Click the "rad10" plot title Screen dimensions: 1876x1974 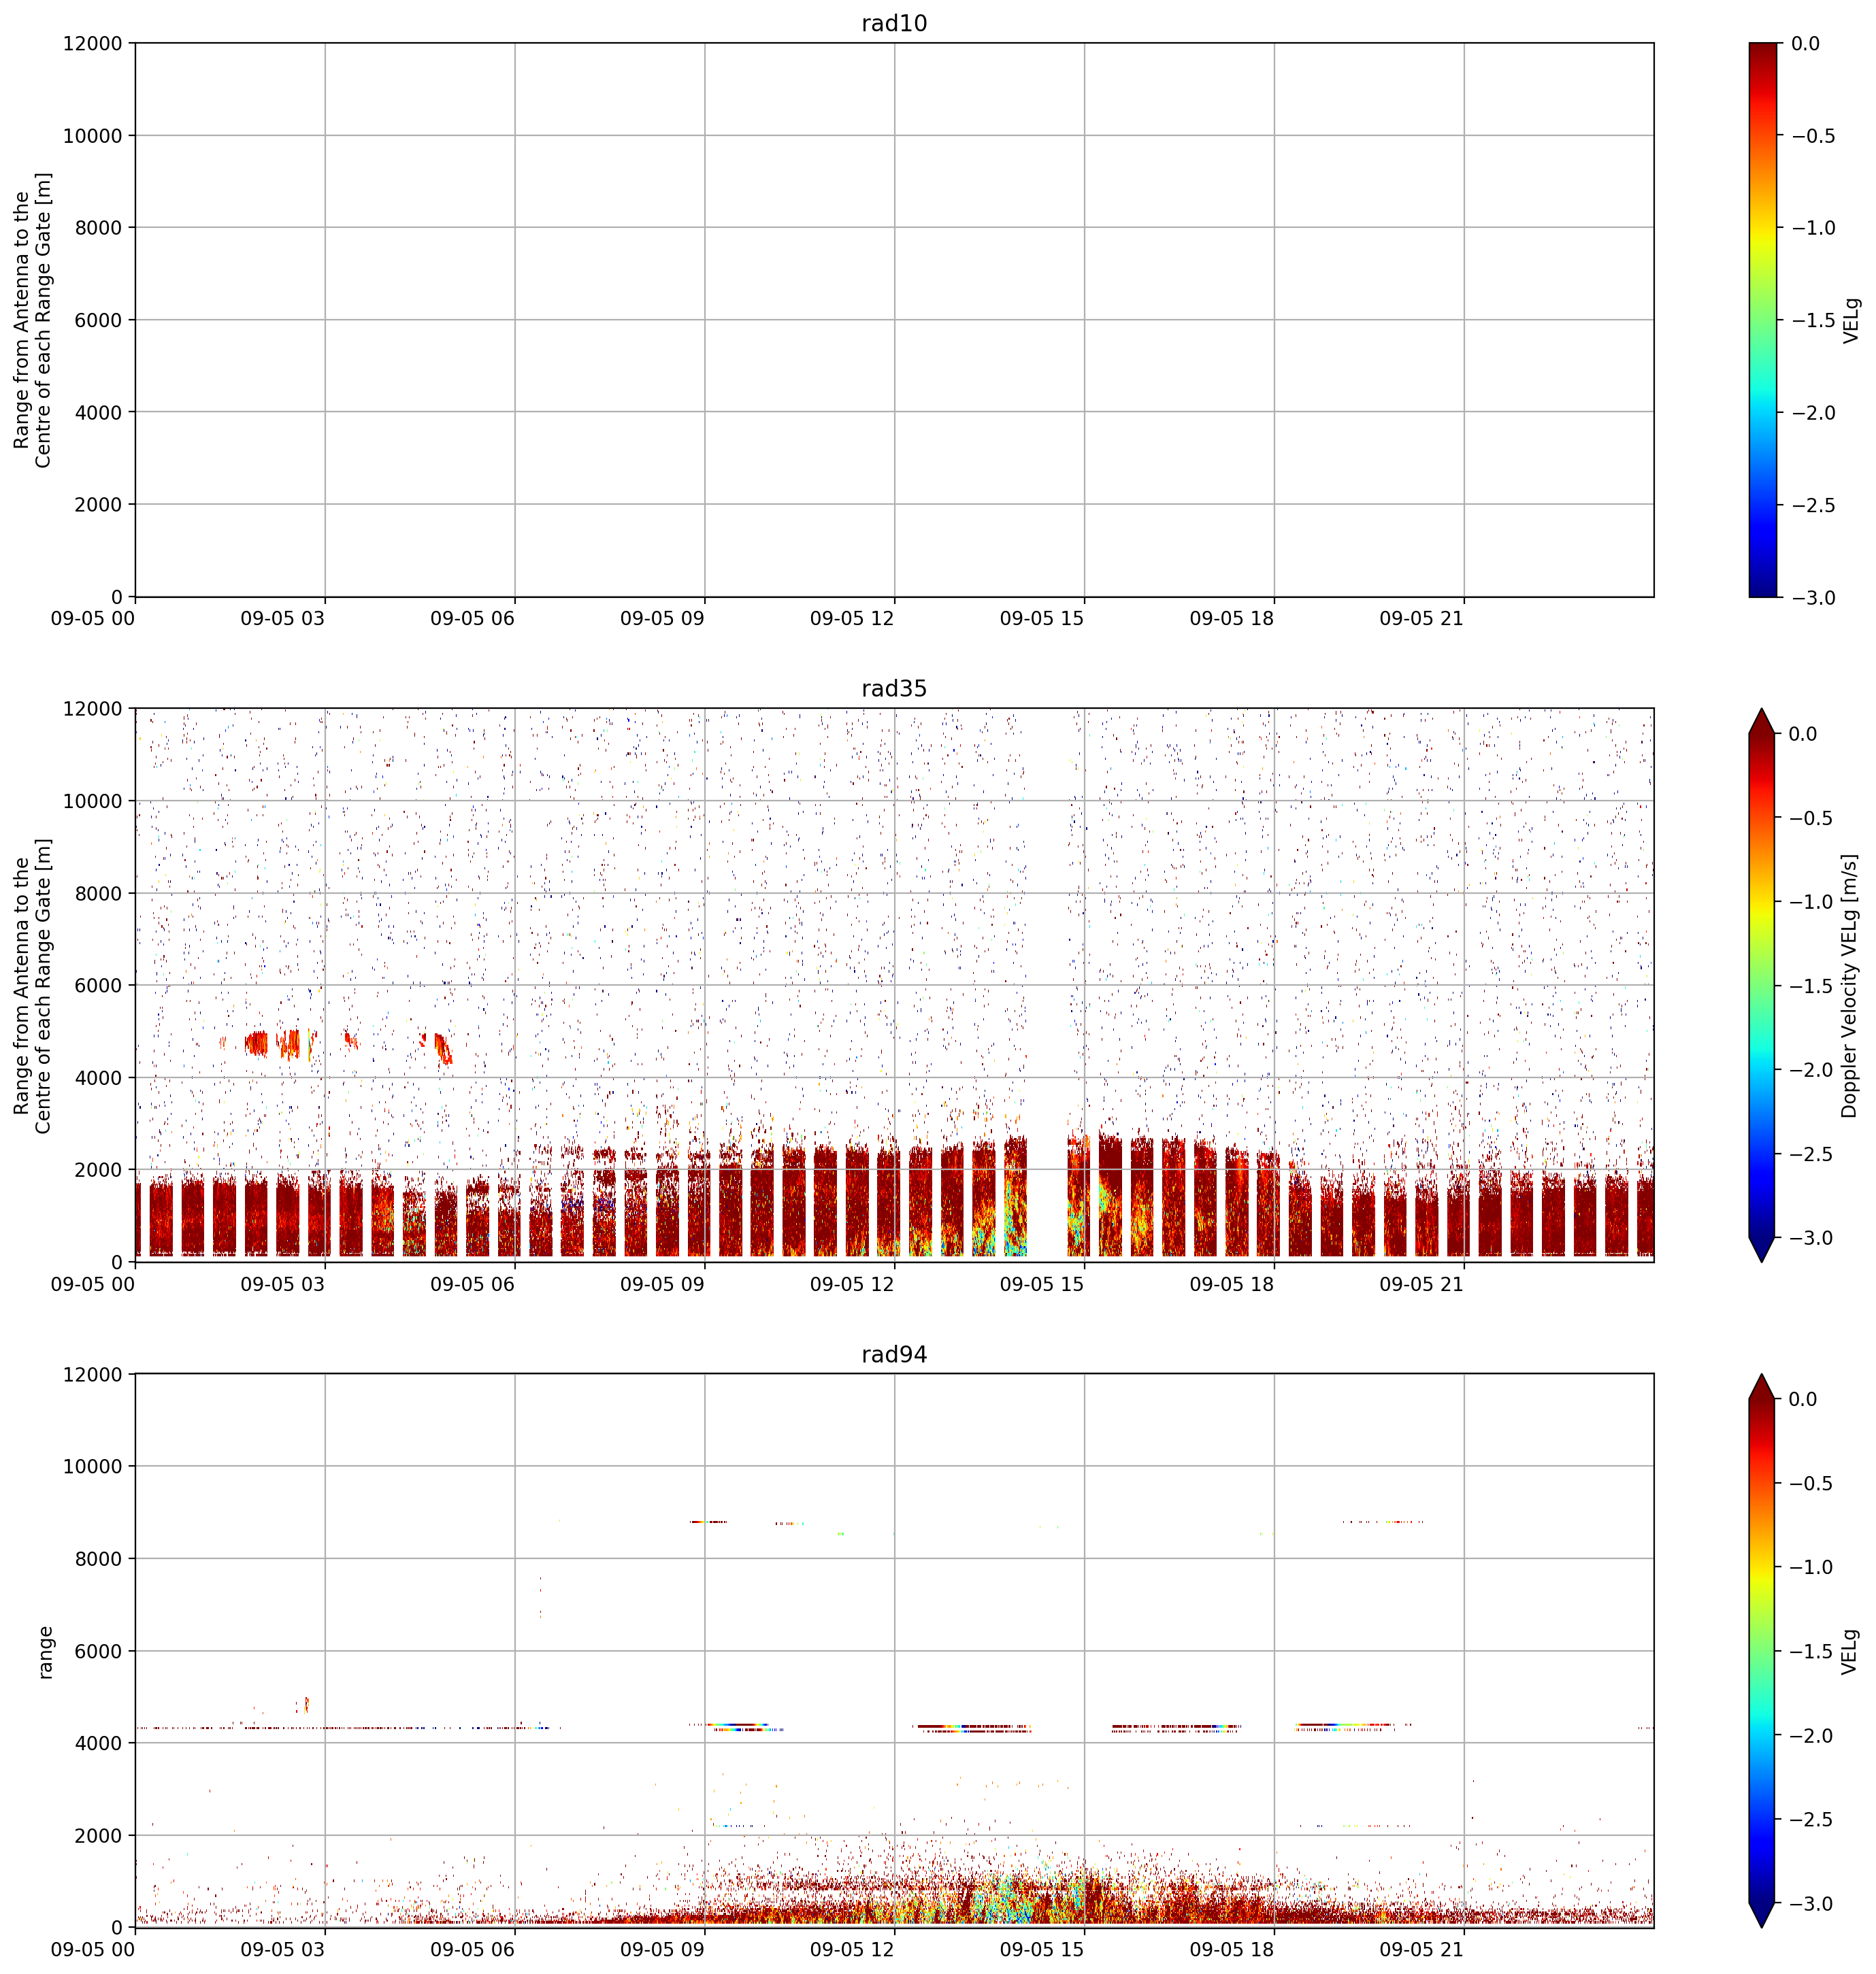[x=894, y=23]
